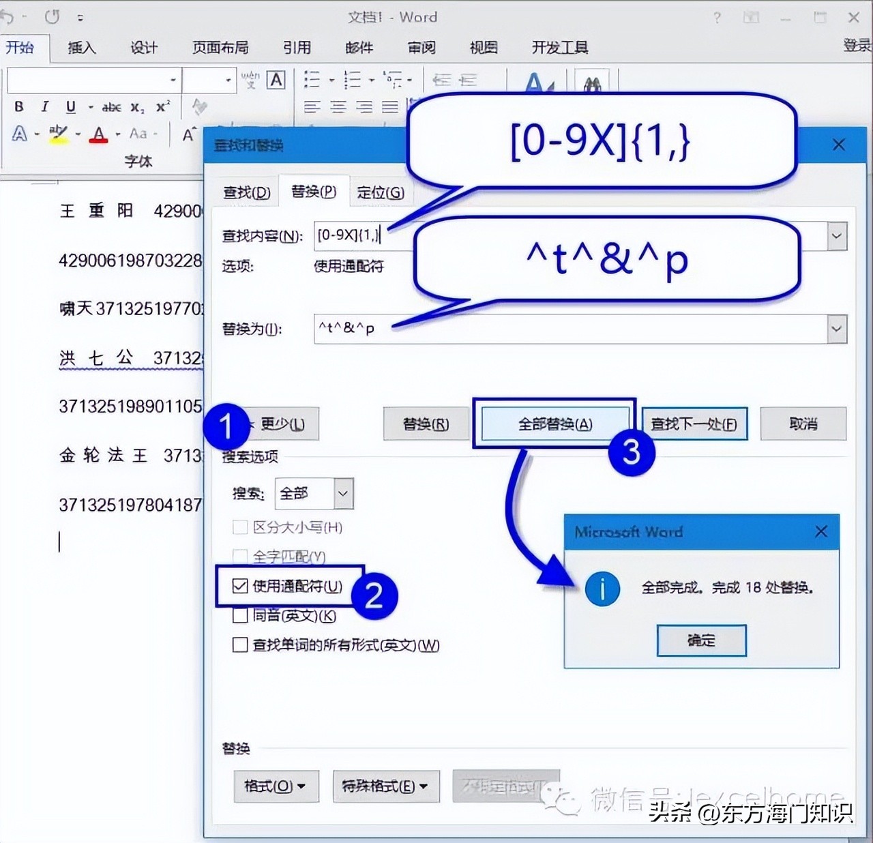This screenshot has width=873, height=843.
Task: Click the Strikethrough icon
Action: tap(113, 107)
